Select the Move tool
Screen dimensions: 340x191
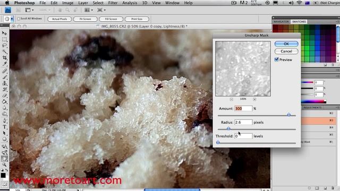click(x=4, y=33)
